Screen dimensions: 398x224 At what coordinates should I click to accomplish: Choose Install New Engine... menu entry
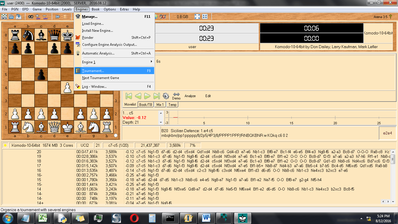pyautogui.click(x=97, y=31)
